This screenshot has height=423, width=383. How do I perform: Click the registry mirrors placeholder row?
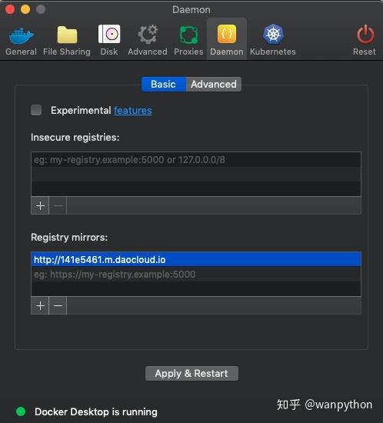point(196,275)
